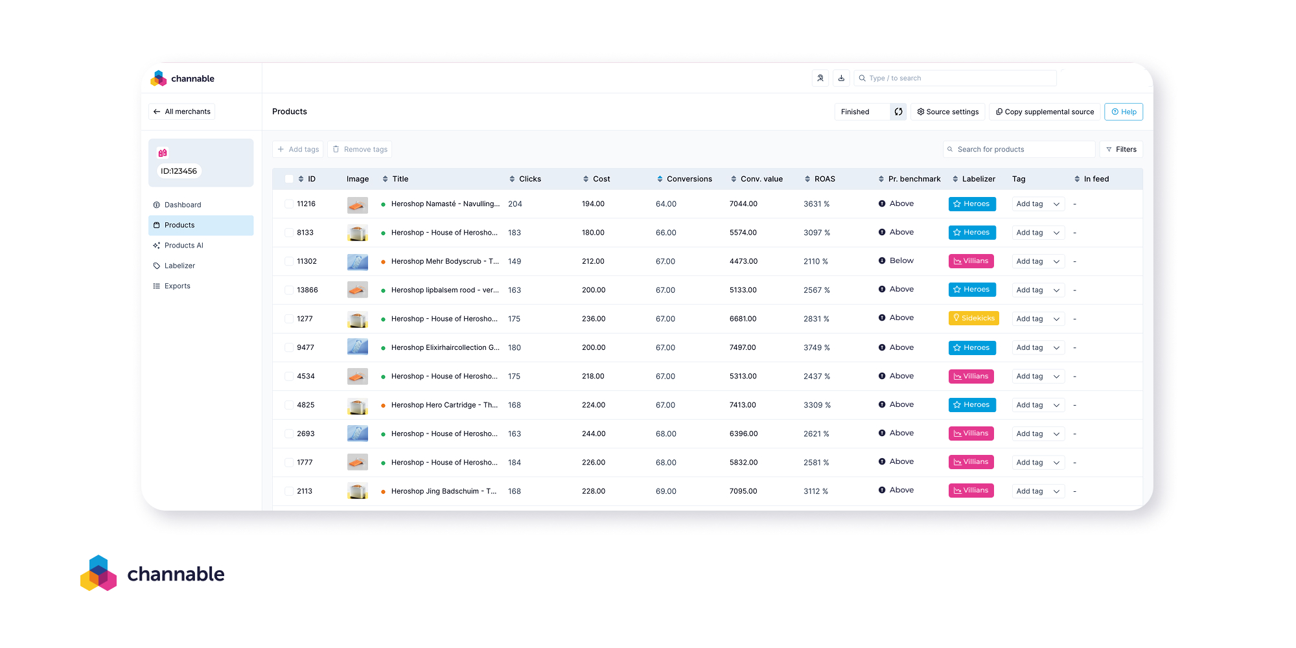Click the benchmark info icon in row 11216
The width and height of the screenshot is (1296, 648).
882,203
